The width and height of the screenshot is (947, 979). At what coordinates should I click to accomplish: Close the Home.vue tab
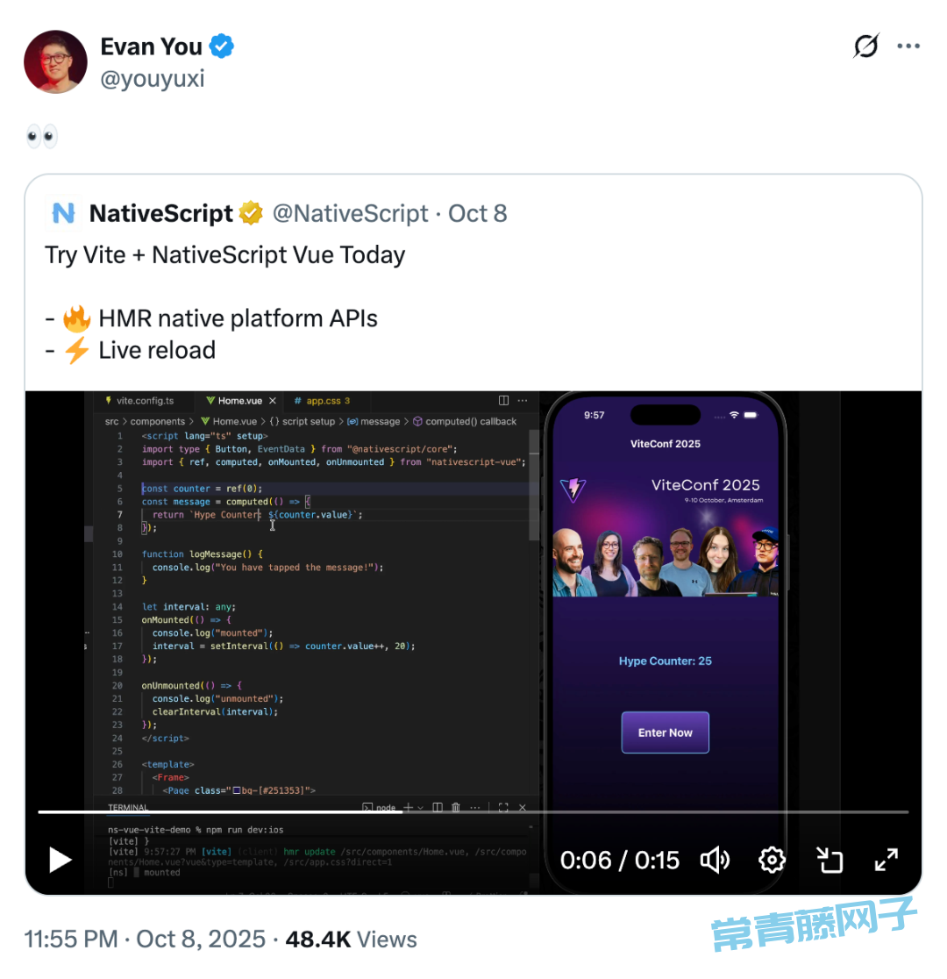click(x=272, y=401)
